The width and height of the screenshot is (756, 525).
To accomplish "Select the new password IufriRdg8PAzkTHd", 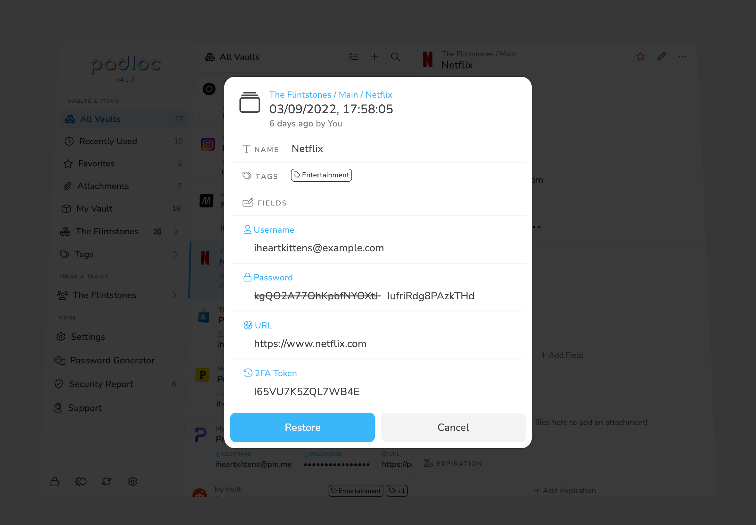I will [431, 296].
